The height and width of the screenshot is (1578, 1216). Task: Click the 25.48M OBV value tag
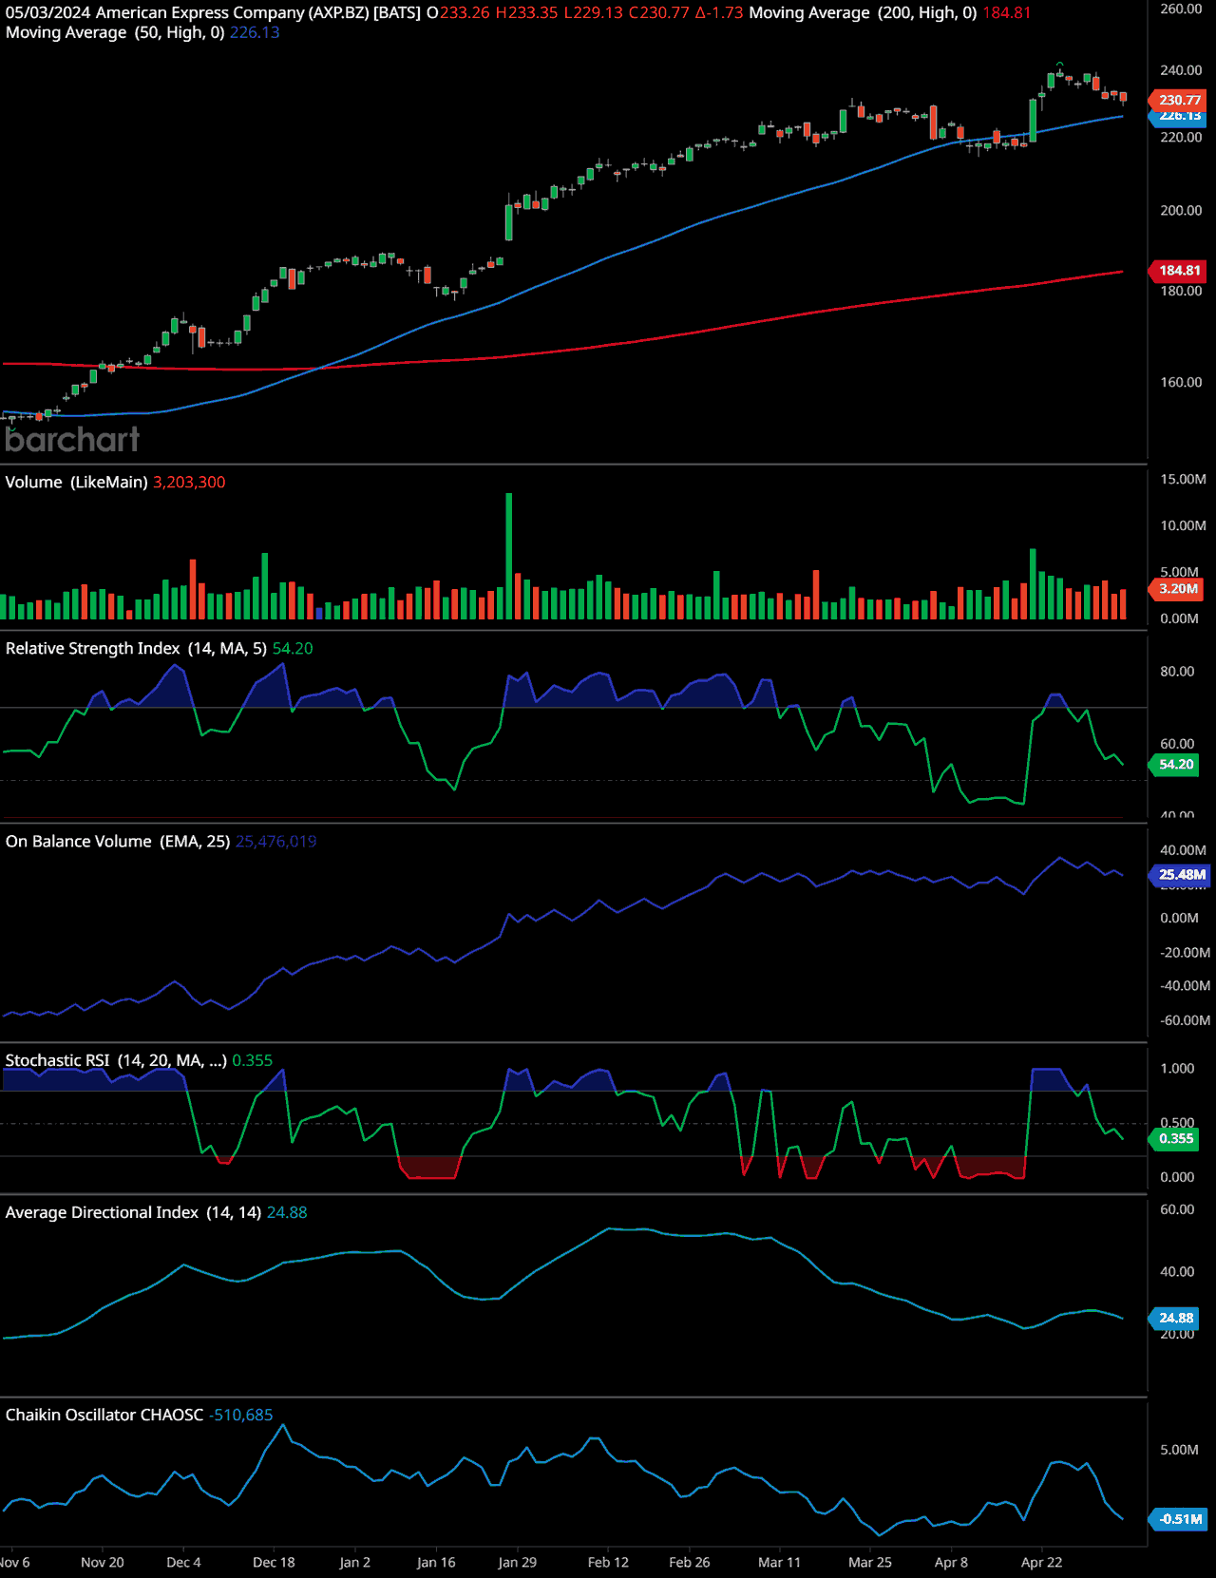tap(1181, 875)
